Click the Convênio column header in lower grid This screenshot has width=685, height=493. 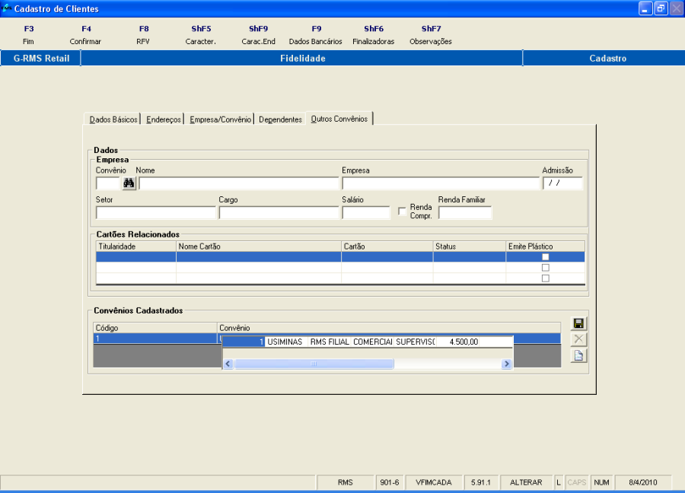click(x=389, y=328)
